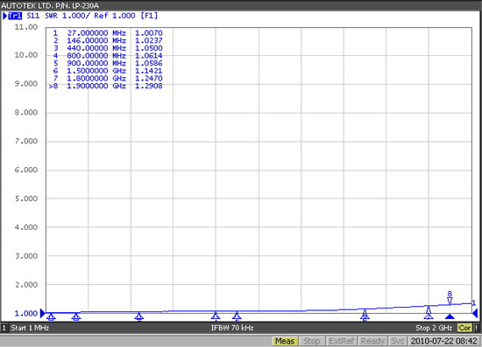Click the reference level arrow at 1.000
482x347 pixels.
(43, 314)
